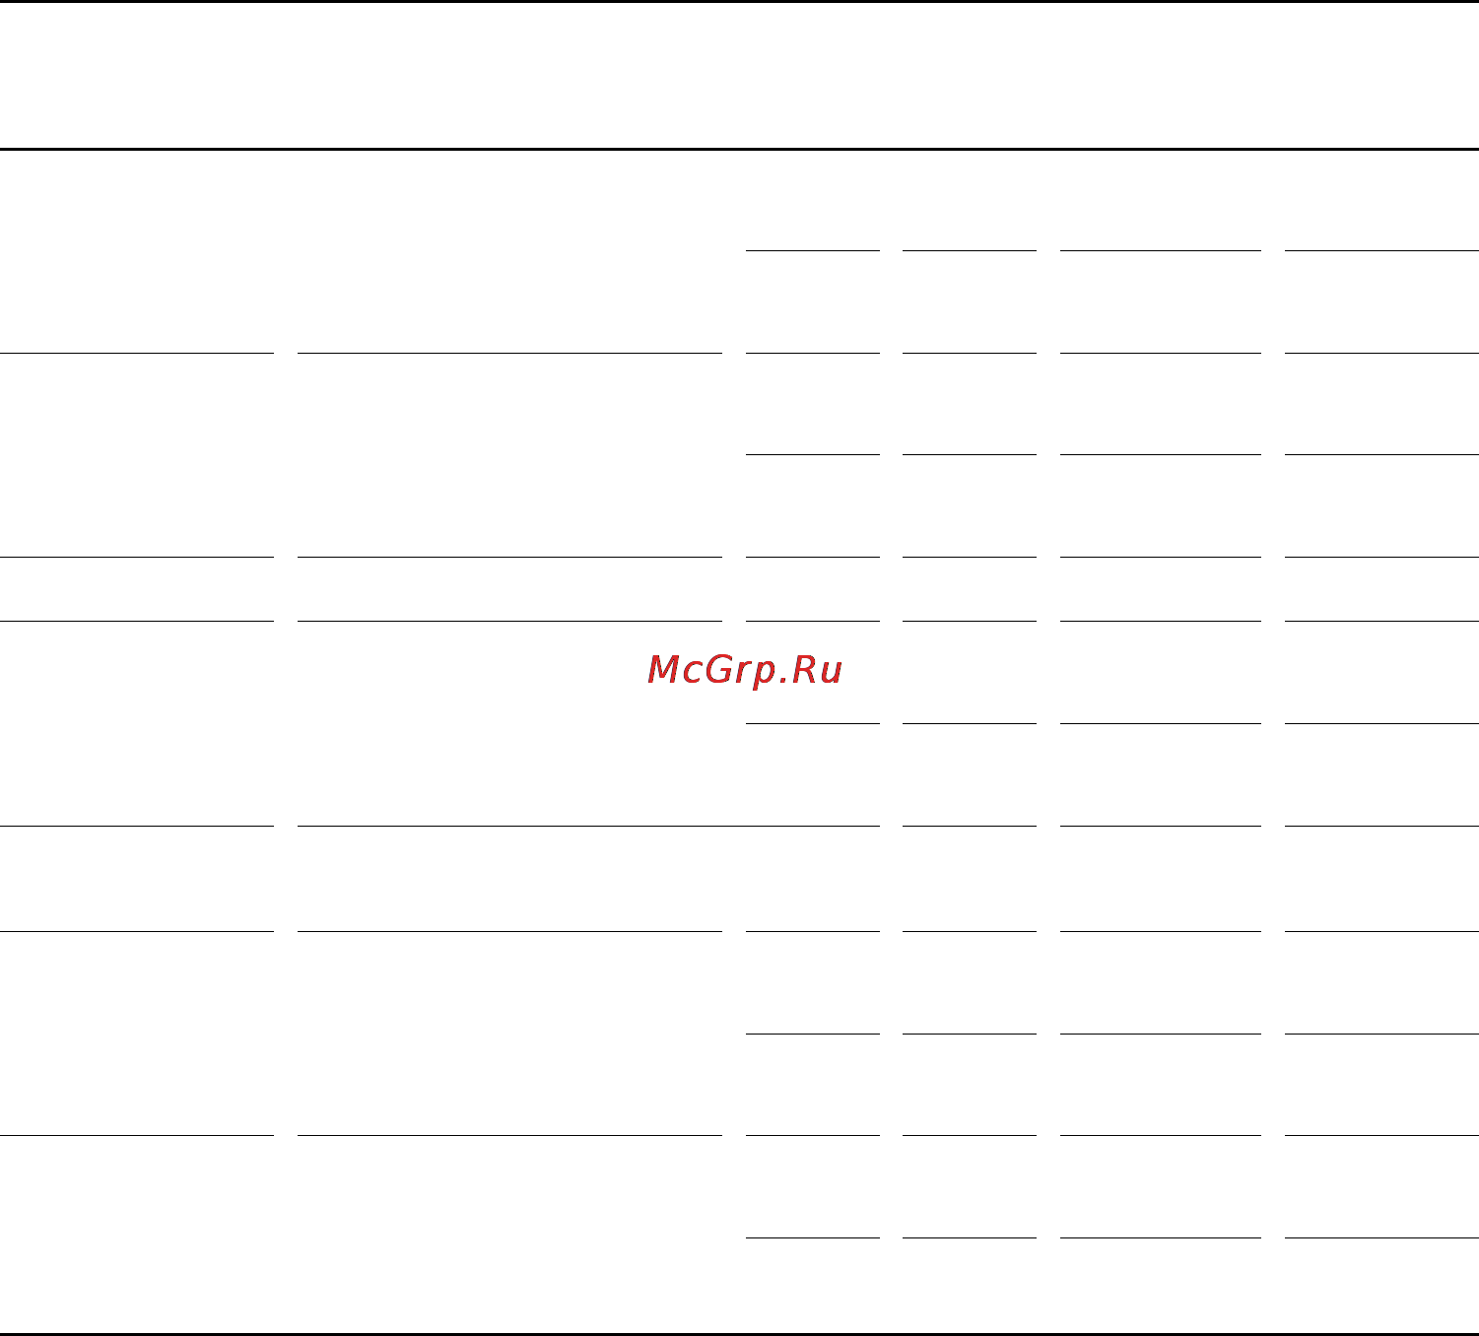
Task: Click the red McGrp.Ru watermark text
Action: 745,671
